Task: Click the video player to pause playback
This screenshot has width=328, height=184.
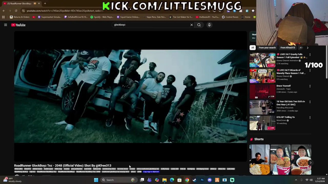Action: point(130,96)
